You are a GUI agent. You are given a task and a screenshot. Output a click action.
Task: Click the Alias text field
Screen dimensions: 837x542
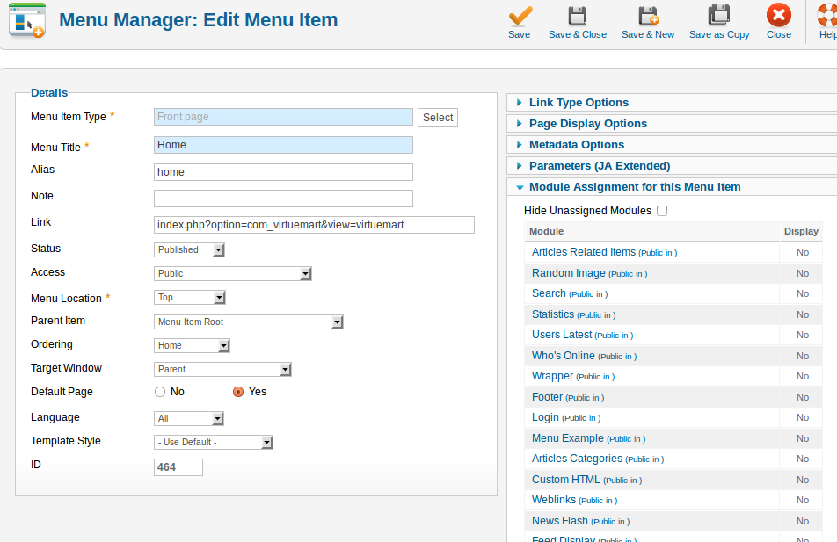[282, 172]
